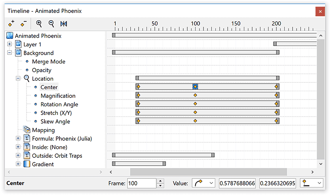
Task: Select the Stretch (X/Y) parameter
Action: coord(56,113)
